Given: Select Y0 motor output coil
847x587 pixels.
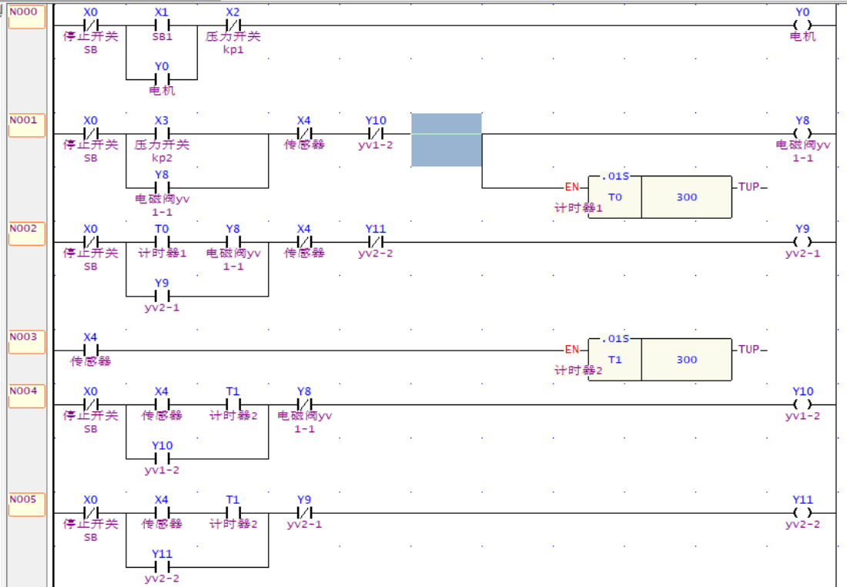Looking at the screenshot, I should [802, 25].
